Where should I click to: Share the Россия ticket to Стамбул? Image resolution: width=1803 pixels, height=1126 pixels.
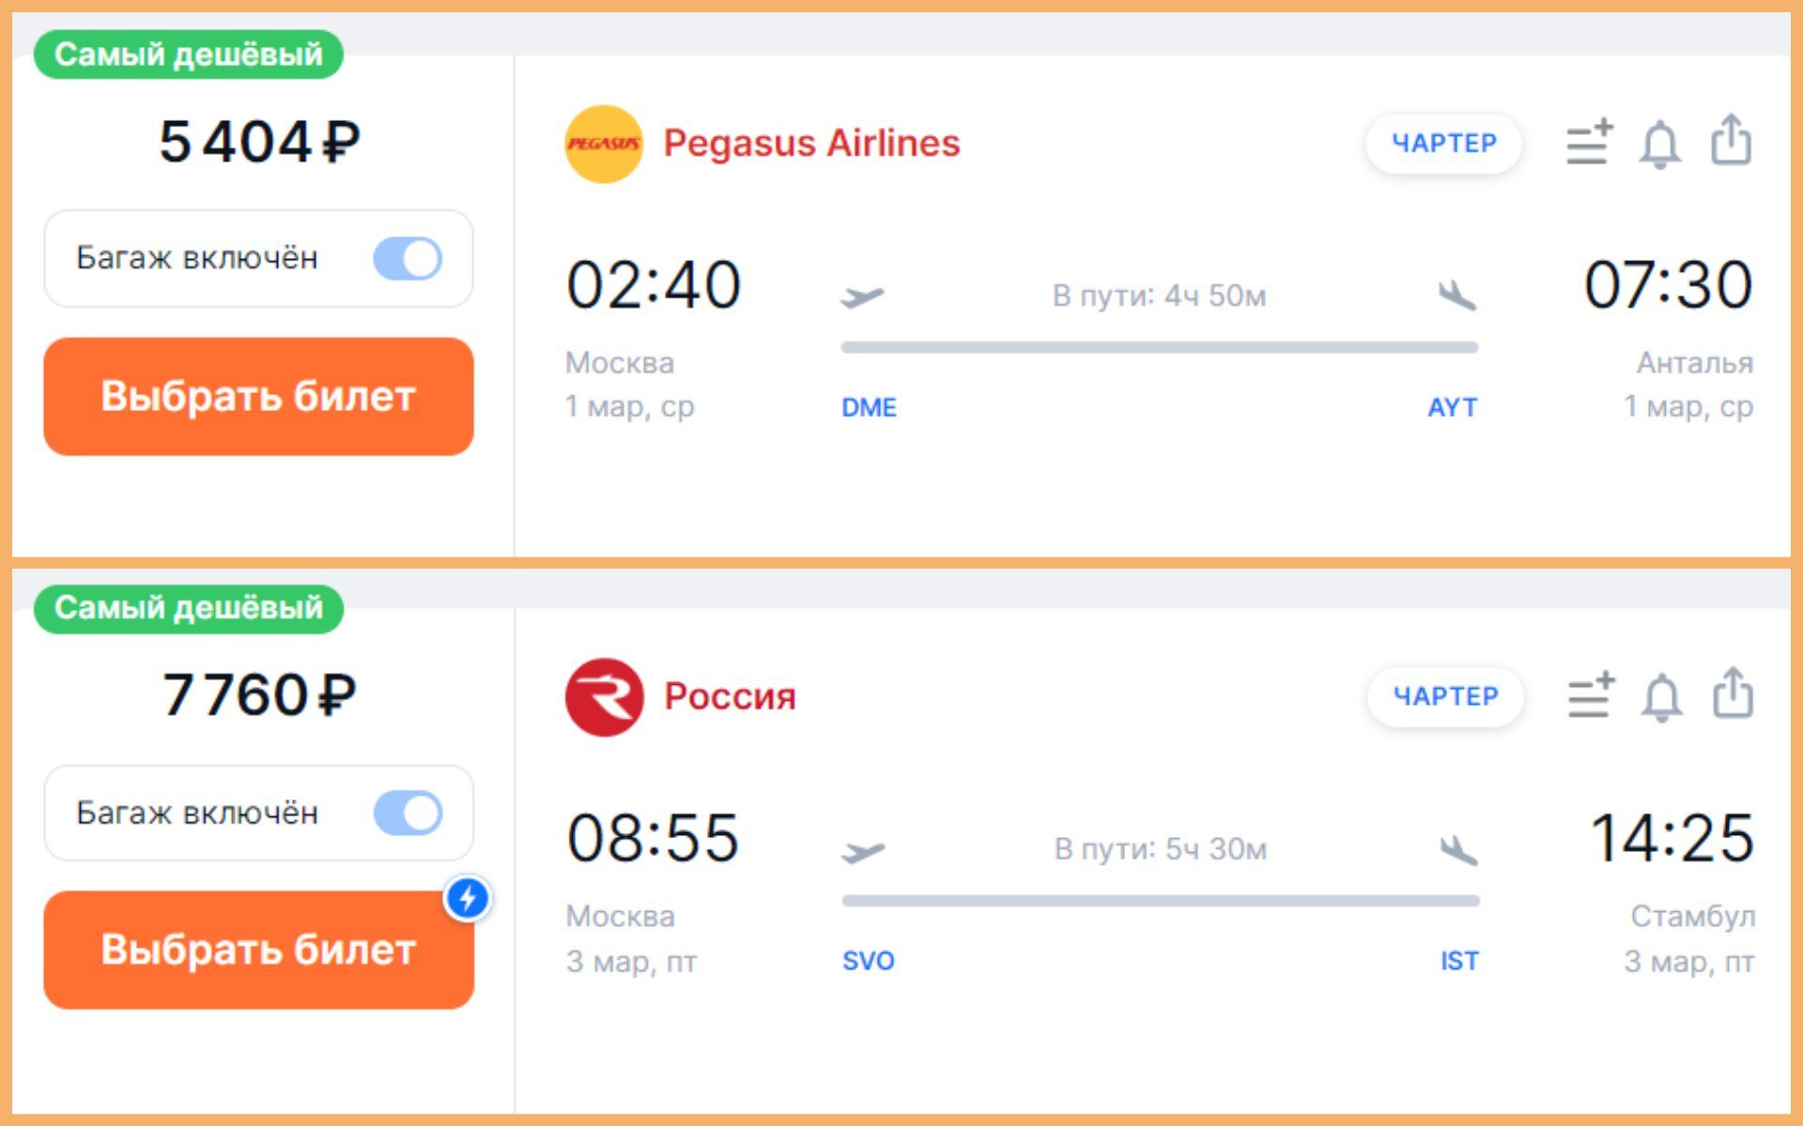coord(1733,694)
